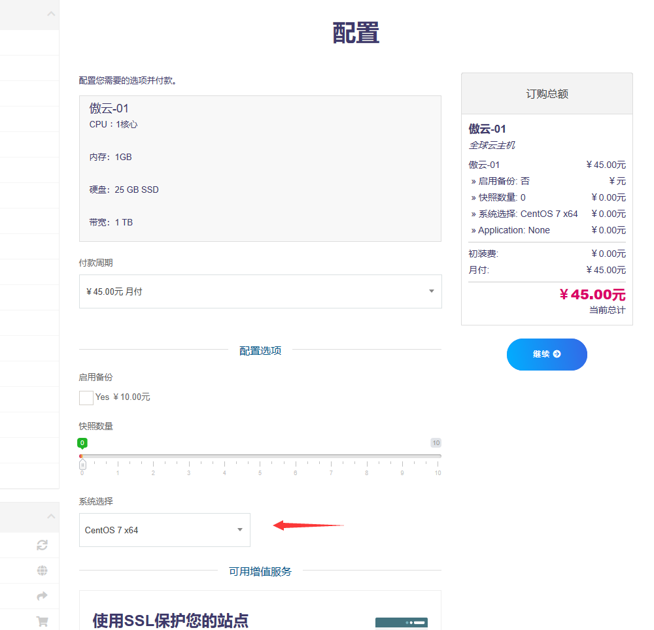Click the shopping cart icon in sidebar
Image resolution: width=654 pixels, height=630 pixels.
(x=43, y=622)
